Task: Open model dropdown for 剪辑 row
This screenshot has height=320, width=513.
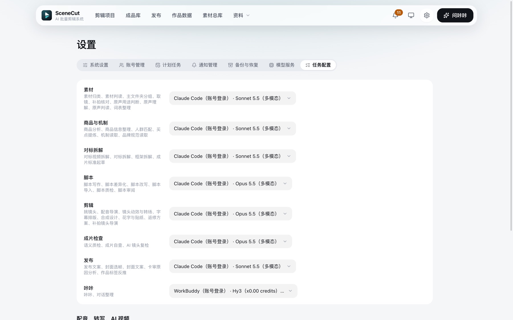Action: click(x=231, y=214)
